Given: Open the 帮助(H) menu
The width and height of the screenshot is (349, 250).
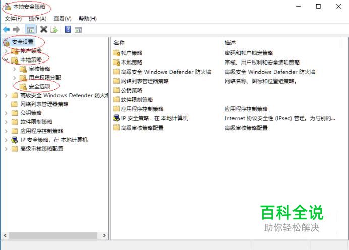Looking at the screenshot, I should [x=88, y=19].
